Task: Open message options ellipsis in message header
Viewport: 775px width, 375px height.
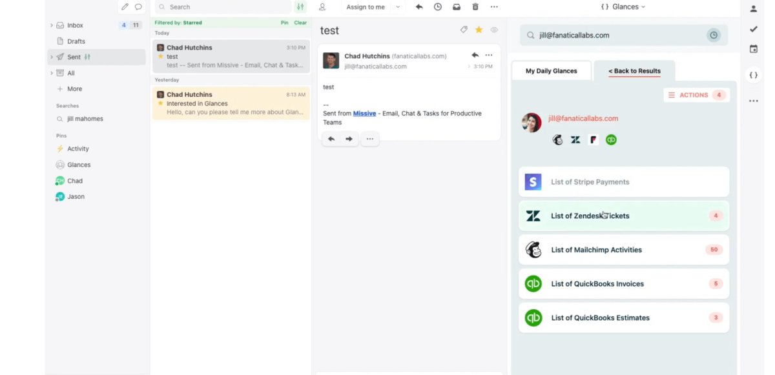Action: coord(489,55)
